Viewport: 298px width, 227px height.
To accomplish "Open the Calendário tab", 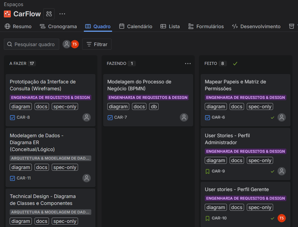I will coord(136,27).
